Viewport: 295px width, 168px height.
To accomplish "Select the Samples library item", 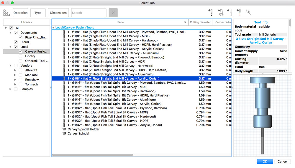I will 27,89.
